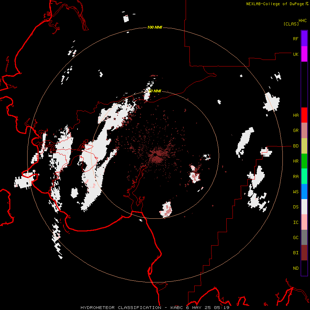
Task: Click the HR legend label
Action: click(x=296, y=161)
